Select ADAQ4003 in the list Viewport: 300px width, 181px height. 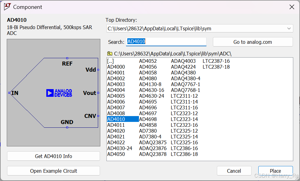183,61
